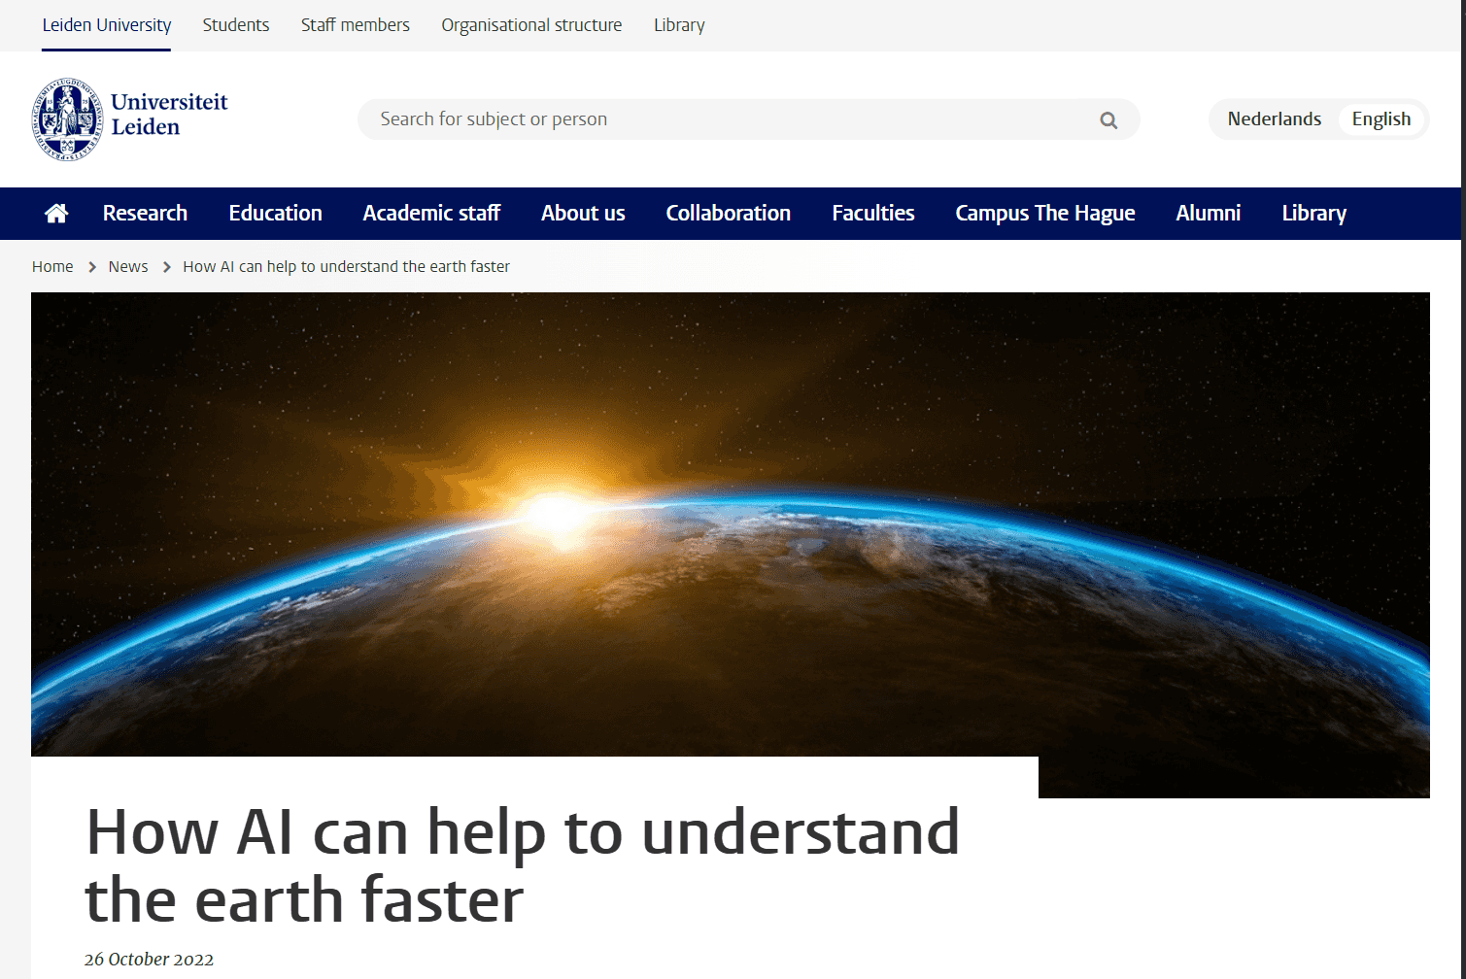Click the home icon in the navigation bar
The width and height of the screenshot is (1466, 979).
[x=55, y=213]
